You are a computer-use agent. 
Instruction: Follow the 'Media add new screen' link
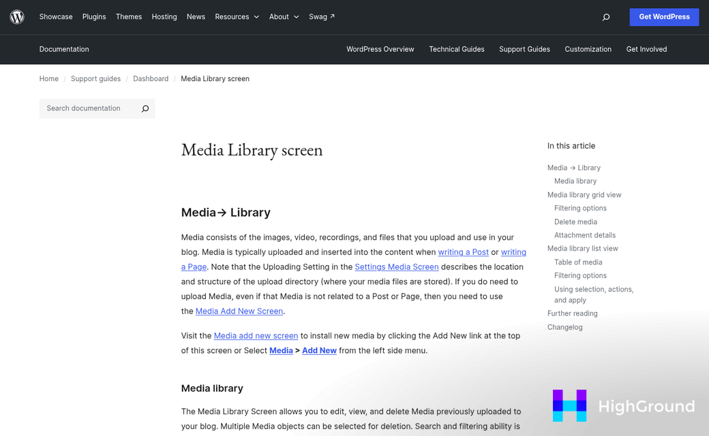(x=256, y=336)
